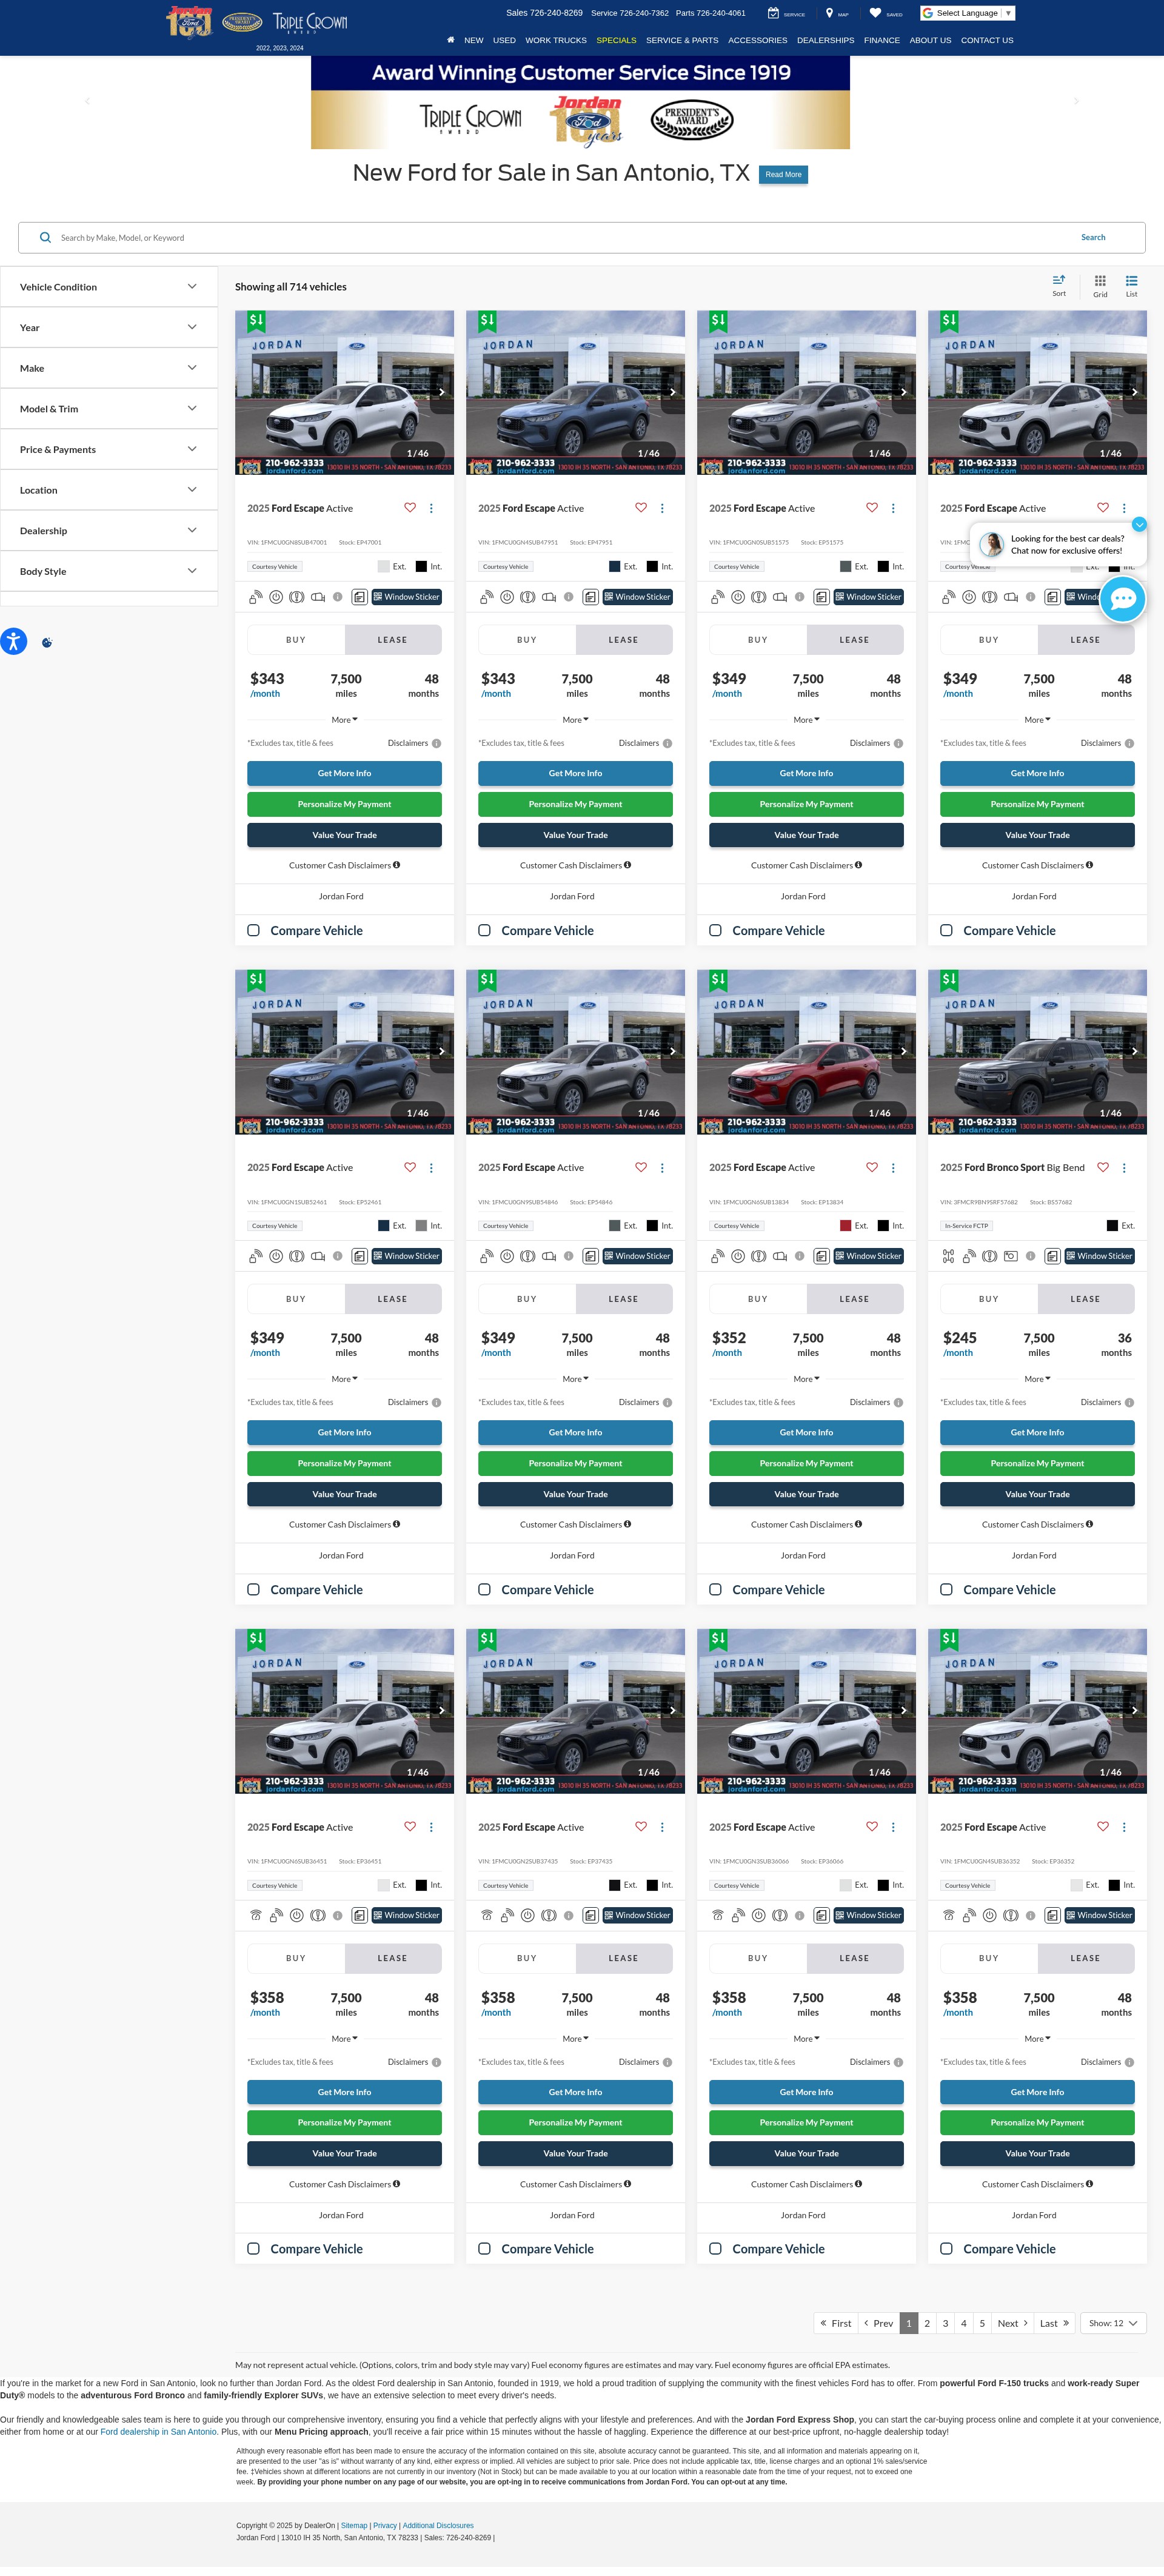Save the first $343 Escape with heart icon
This screenshot has height=2576, width=1164.
[x=410, y=507]
